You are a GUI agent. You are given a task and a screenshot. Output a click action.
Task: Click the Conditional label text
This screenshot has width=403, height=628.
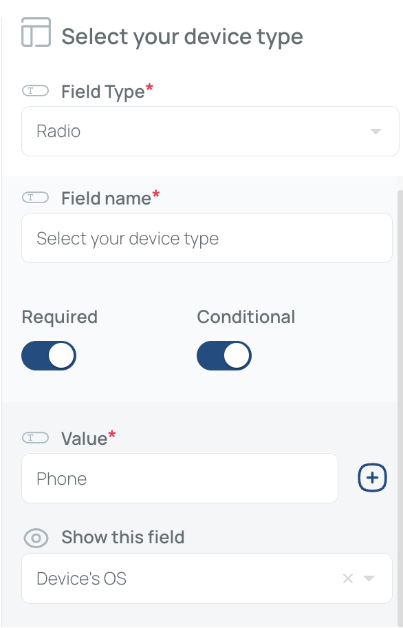coord(246,317)
